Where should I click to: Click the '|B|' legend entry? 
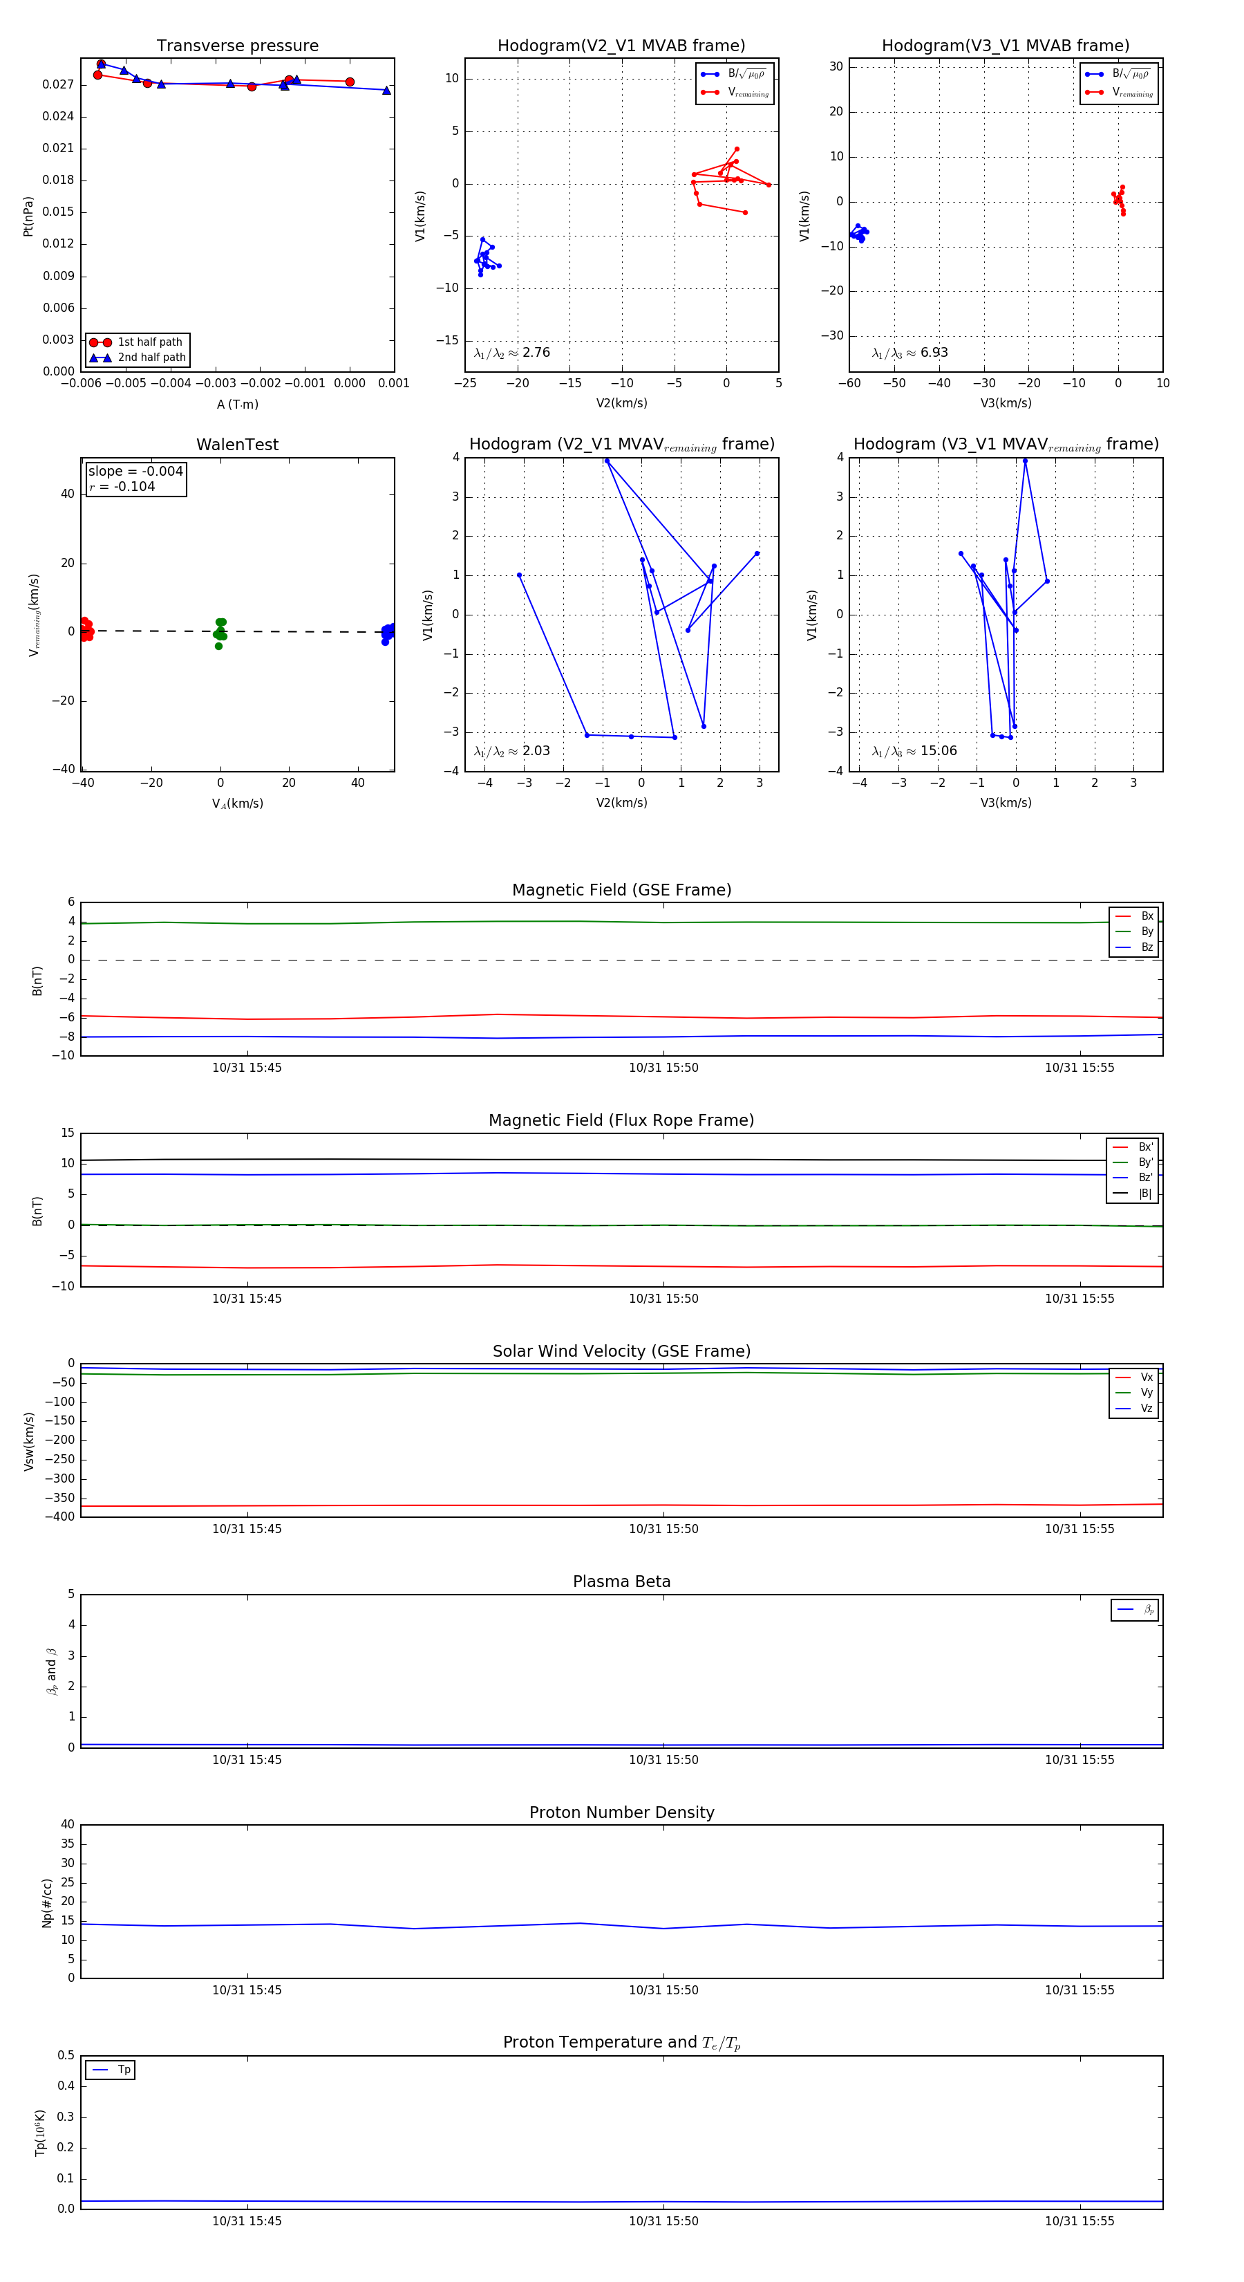[1133, 1194]
